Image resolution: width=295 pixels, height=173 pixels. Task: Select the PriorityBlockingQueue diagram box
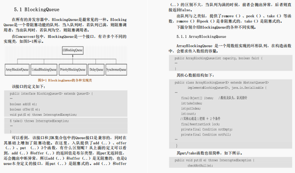click(73, 70)
